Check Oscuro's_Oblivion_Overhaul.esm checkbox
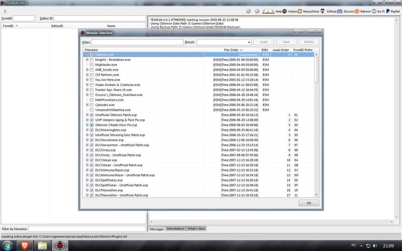 tap(92, 95)
